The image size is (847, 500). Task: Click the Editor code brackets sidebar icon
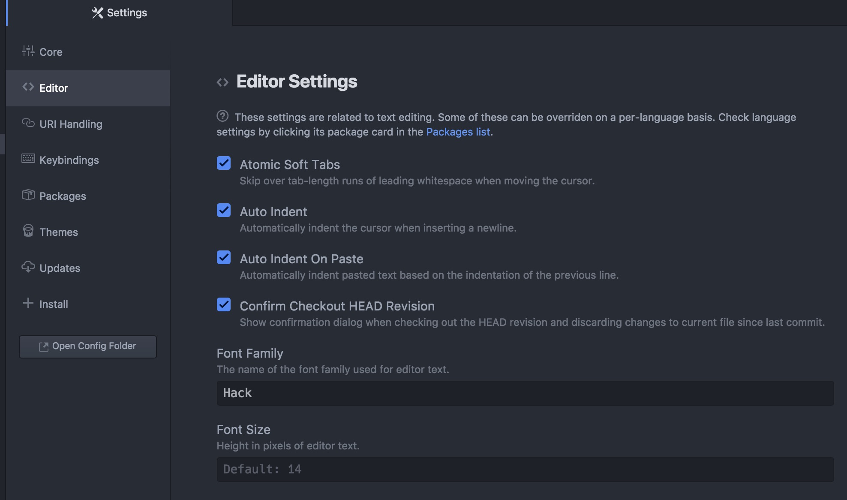pyautogui.click(x=28, y=87)
